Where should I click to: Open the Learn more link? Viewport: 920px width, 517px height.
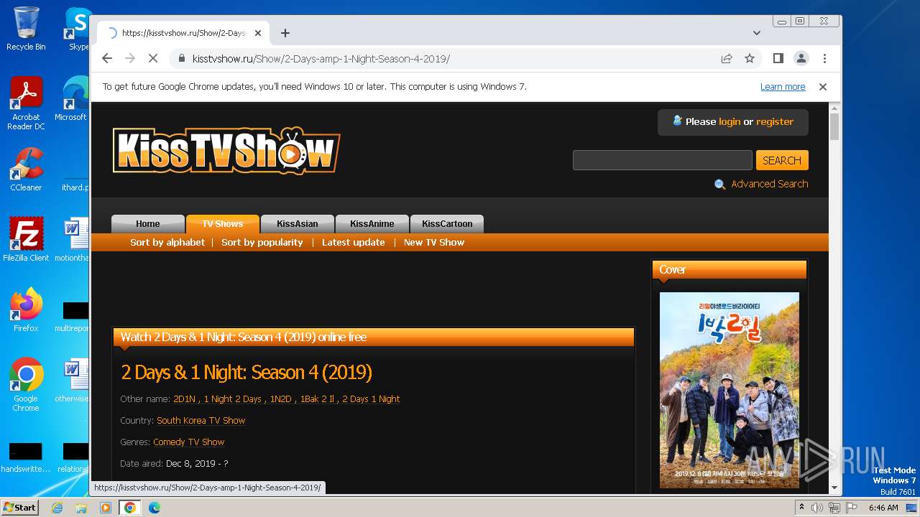pos(783,87)
